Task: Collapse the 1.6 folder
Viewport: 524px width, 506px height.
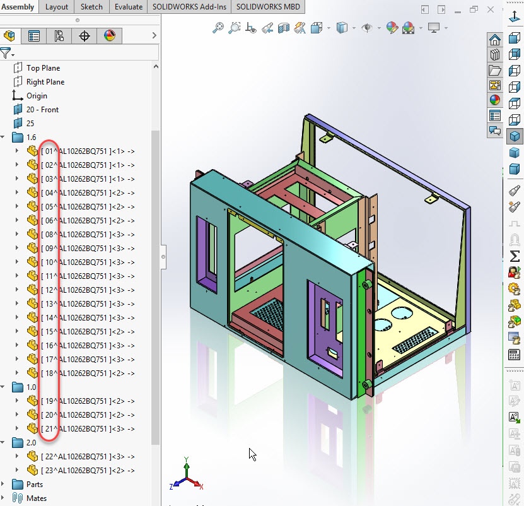Action: click(3, 137)
